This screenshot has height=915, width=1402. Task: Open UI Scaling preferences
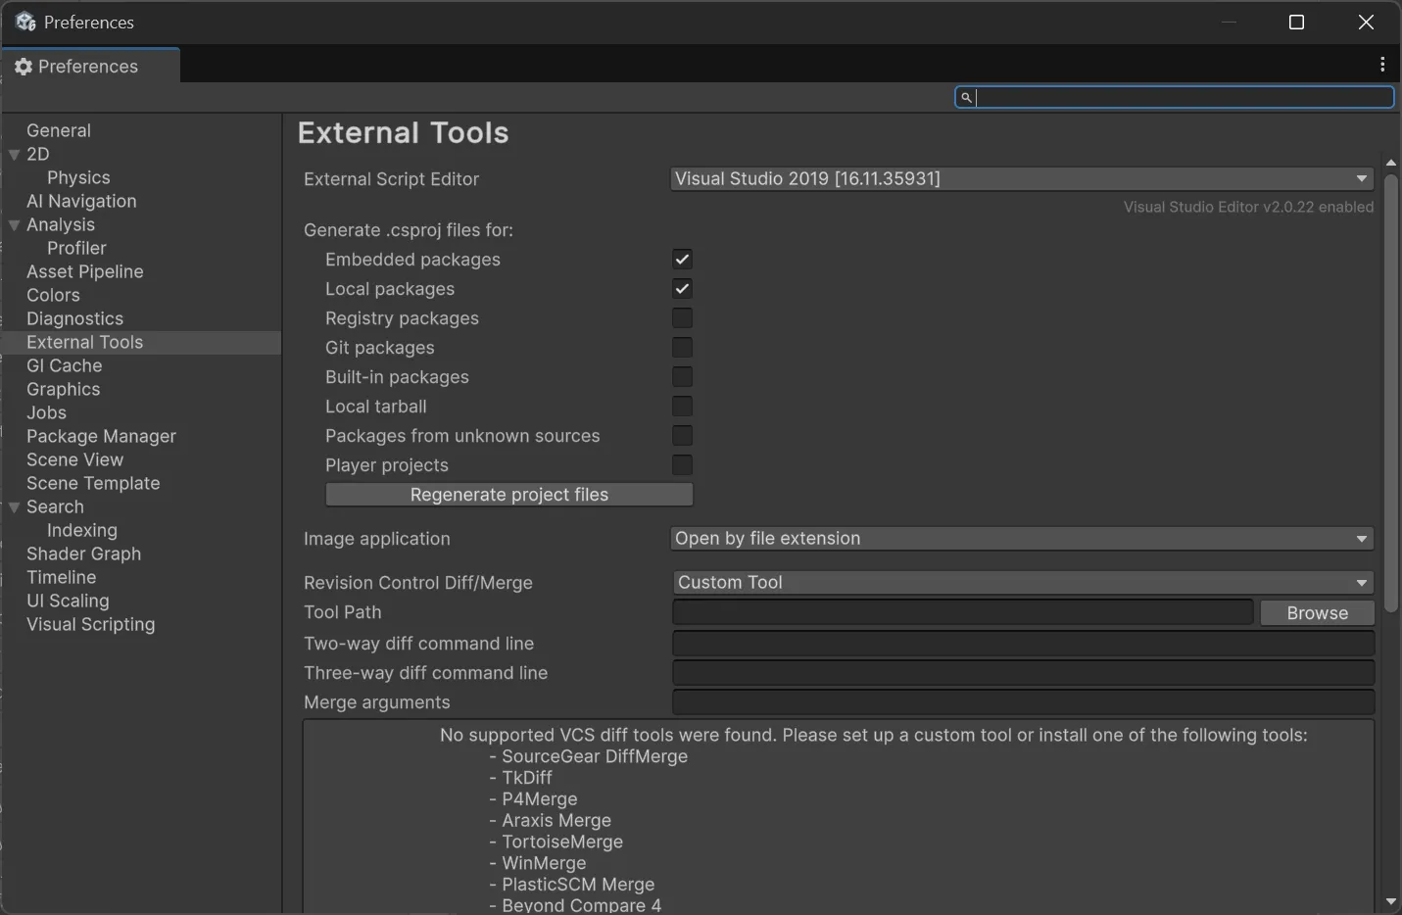point(68,601)
